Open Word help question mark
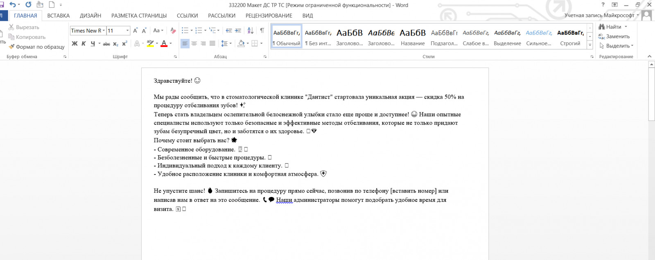This screenshot has width=655, height=260. pos(603,5)
